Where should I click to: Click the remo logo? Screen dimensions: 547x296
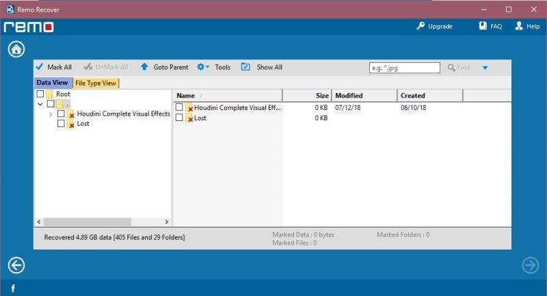pos(29,27)
